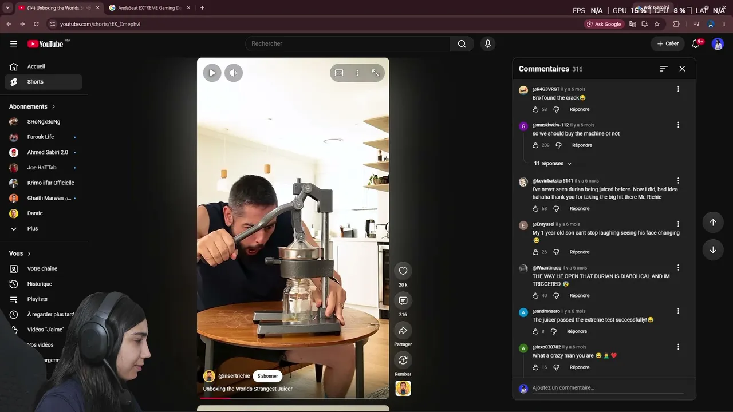Click the Votre chaîne icon
733x412 pixels.
[14, 269]
